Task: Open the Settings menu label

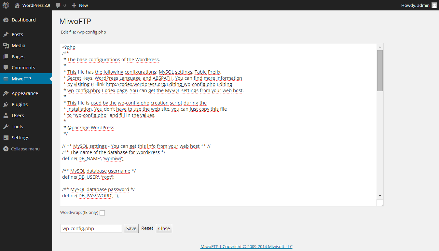Action: (21, 138)
